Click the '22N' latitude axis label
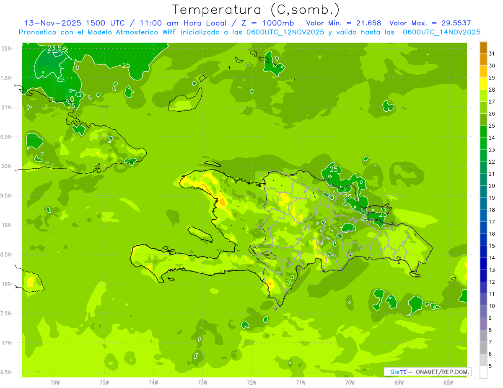Viewport: 503px width, 388px height. click(7, 48)
